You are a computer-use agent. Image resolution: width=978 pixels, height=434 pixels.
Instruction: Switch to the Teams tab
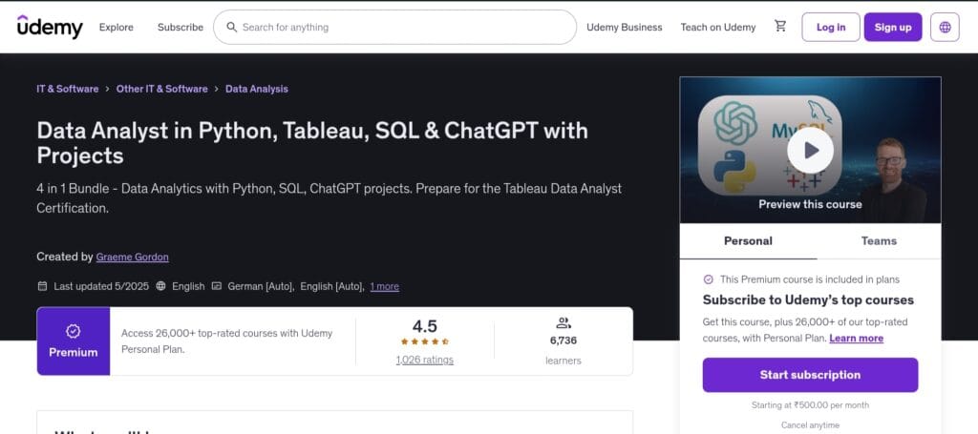[879, 241]
